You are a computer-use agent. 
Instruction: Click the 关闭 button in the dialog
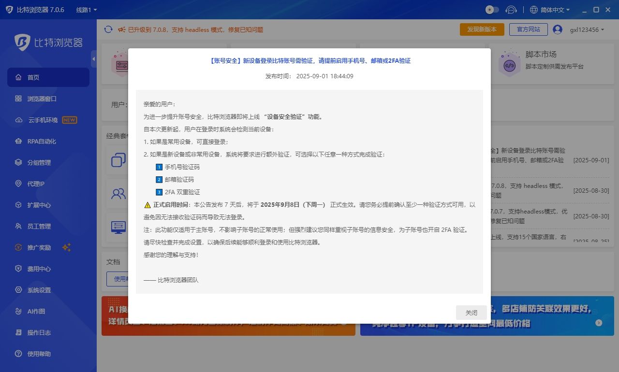[x=471, y=313]
